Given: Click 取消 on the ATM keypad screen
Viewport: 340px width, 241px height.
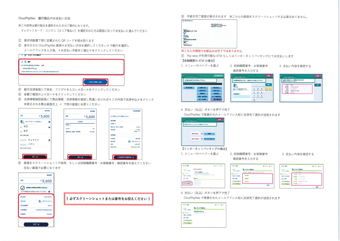Looking at the screenshot, I should tap(269, 76).
